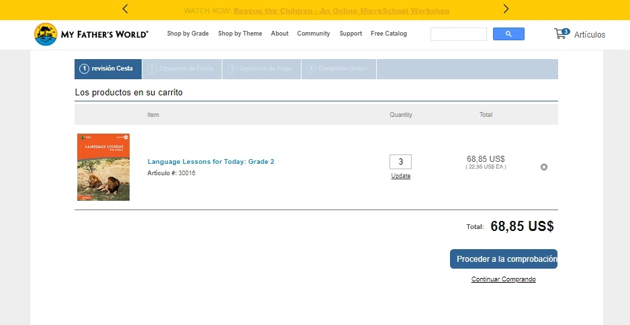This screenshot has width=630, height=325.
Task: Click the Update quantity link
Action: (400, 176)
